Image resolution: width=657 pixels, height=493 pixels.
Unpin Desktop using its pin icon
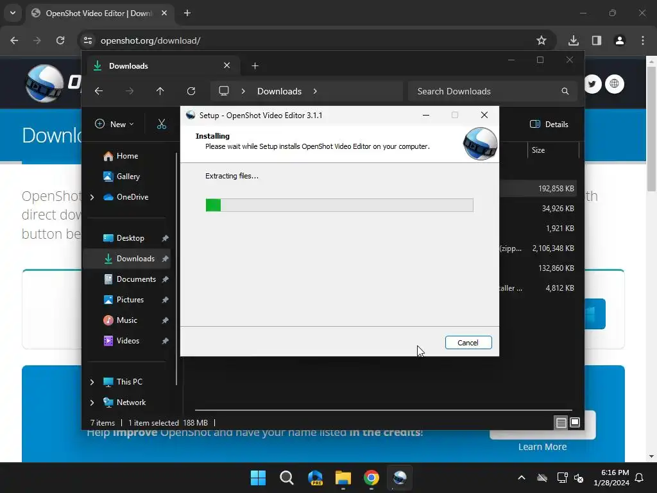[165, 238]
